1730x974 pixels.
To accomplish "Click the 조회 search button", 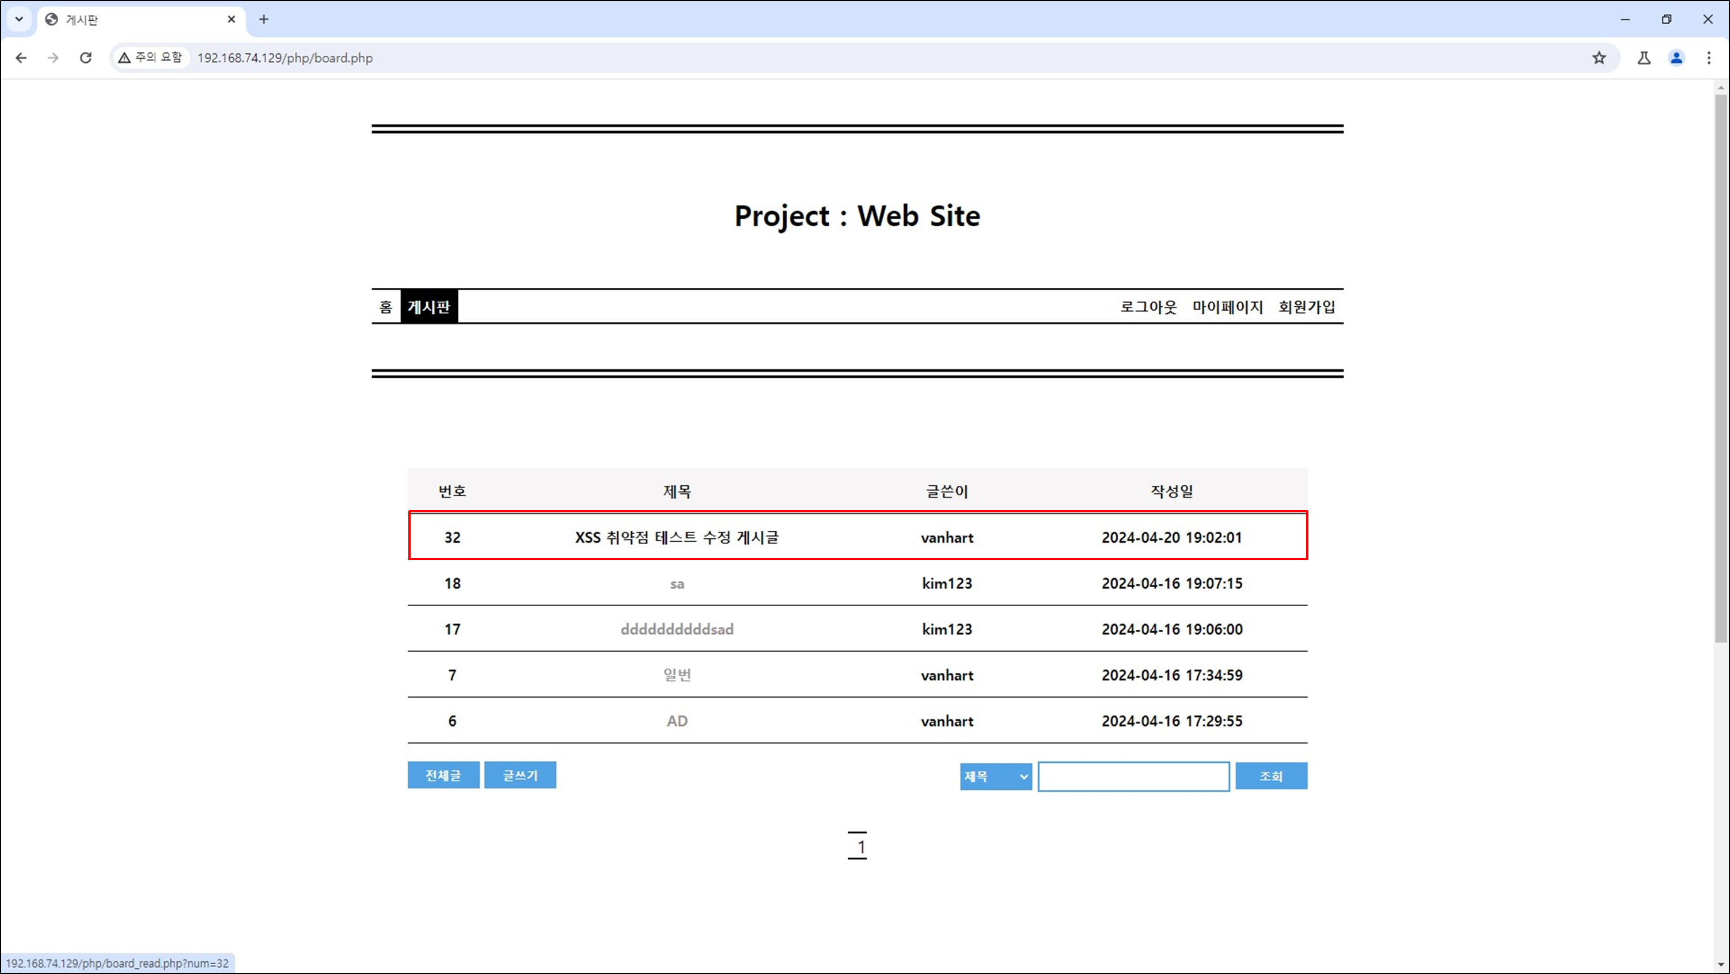I will click(x=1272, y=777).
